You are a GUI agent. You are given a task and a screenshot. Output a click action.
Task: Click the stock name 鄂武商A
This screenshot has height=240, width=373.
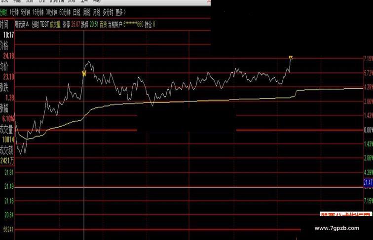coord(22,24)
